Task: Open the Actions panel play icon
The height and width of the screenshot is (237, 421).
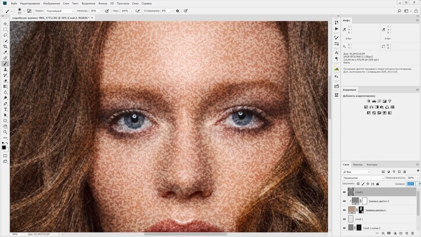Action: [x=336, y=29]
